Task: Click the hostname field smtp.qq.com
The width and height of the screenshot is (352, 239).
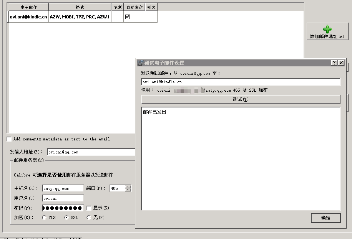Action: 63,189
